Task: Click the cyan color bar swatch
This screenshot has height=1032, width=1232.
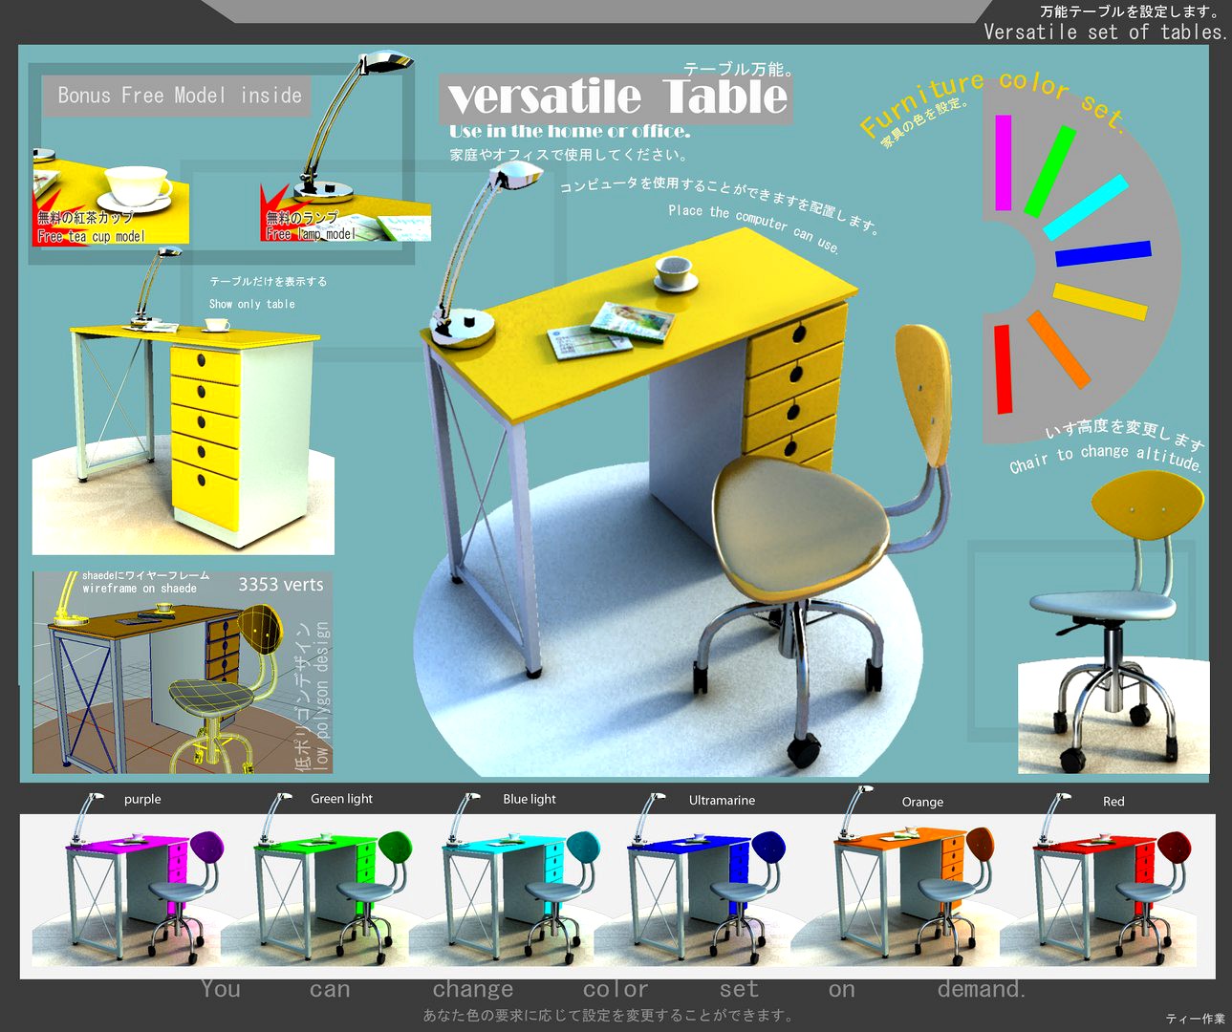Action: click(1086, 206)
